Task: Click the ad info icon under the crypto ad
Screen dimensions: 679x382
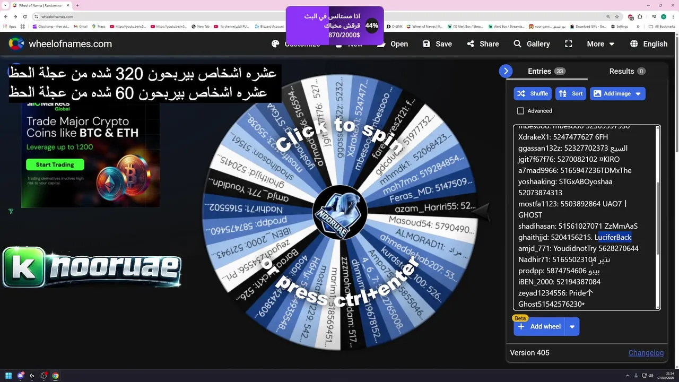Action: (11, 211)
